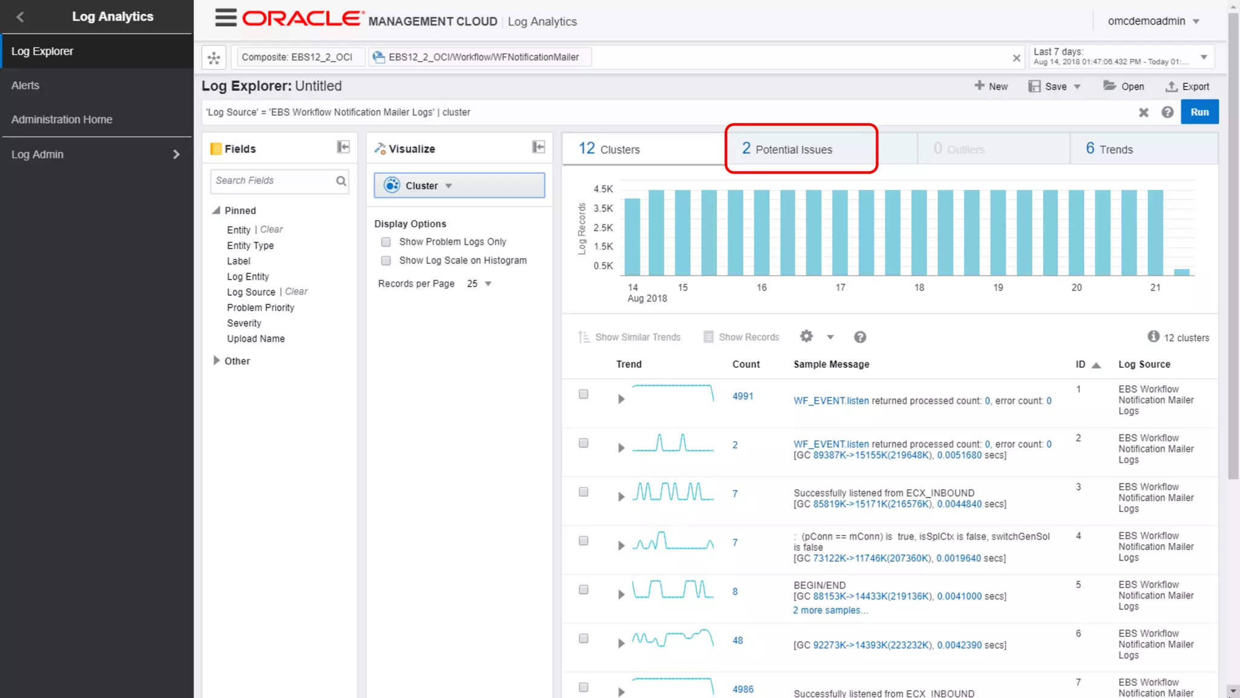Viewport: 1240px width, 698px height.
Task: Enable Show Problem Logs Only
Action: 386,242
